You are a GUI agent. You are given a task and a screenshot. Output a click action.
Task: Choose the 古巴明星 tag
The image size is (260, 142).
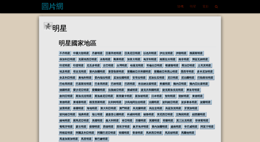[x=108, y=65]
